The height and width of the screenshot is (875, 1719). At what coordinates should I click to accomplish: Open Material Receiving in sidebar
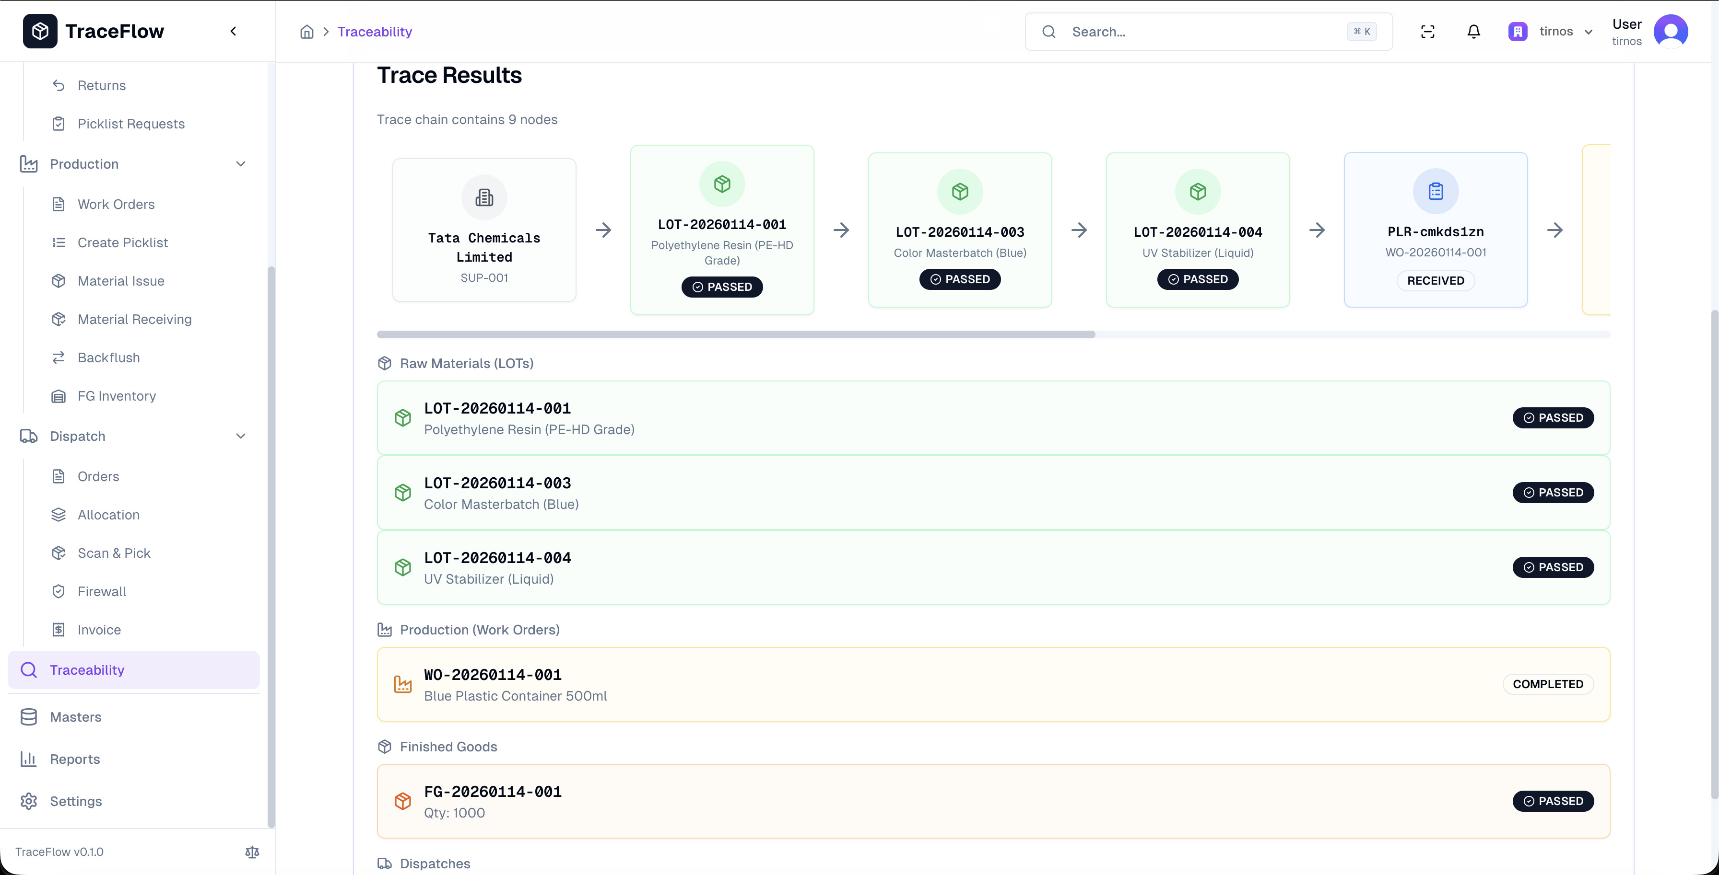pyautogui.click(x=134, y=320)
